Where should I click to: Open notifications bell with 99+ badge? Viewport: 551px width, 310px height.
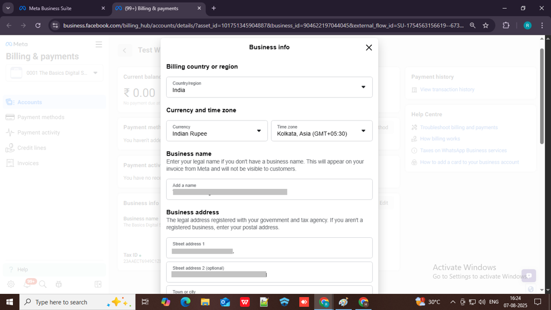(x=27, y=284)
